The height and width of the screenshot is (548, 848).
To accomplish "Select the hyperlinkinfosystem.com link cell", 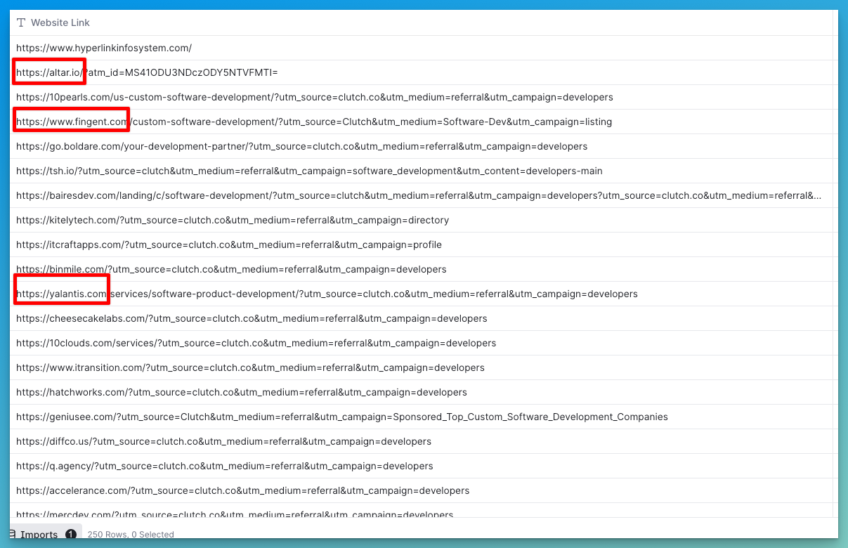I will (x=421, y=48).
